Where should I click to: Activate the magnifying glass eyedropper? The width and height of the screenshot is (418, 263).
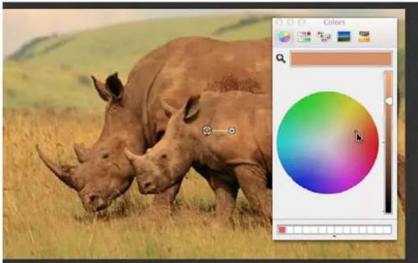tap(281, 58)
